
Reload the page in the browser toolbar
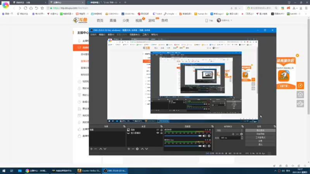(x=25, y=8)
